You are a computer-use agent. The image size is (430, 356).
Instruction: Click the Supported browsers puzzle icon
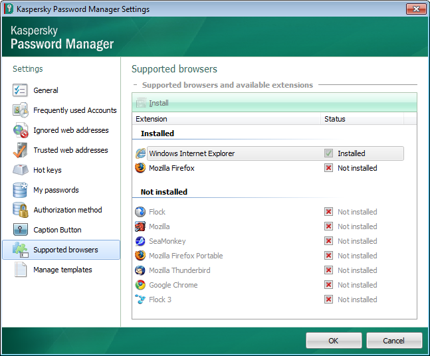[x=21, y=250]
